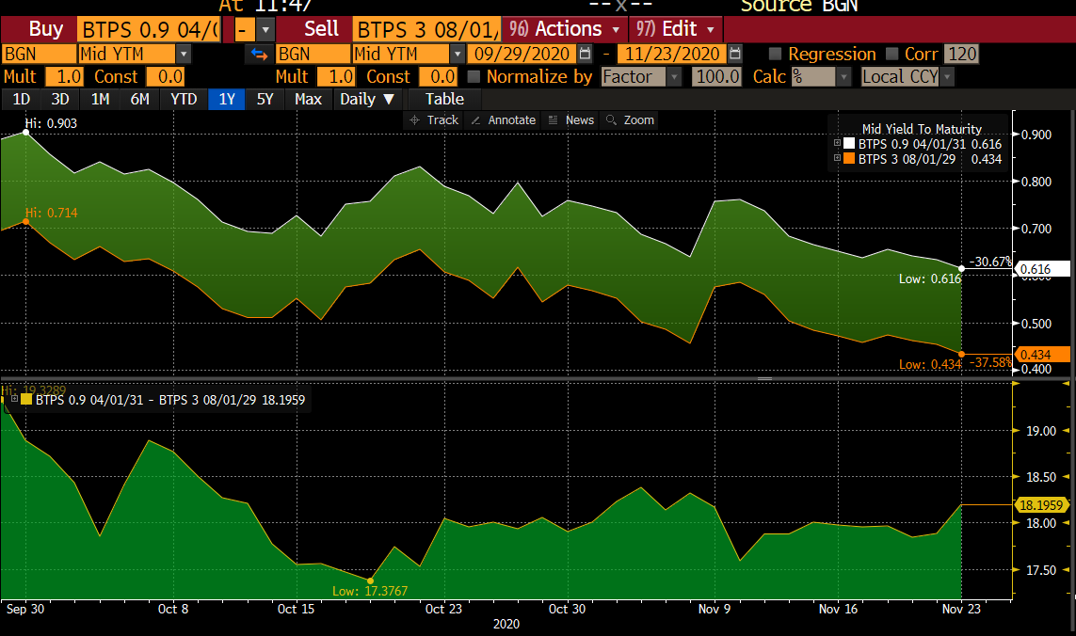1076x636 pixels.
Task: Click the correlation period field 120
Action: (961, 54)
